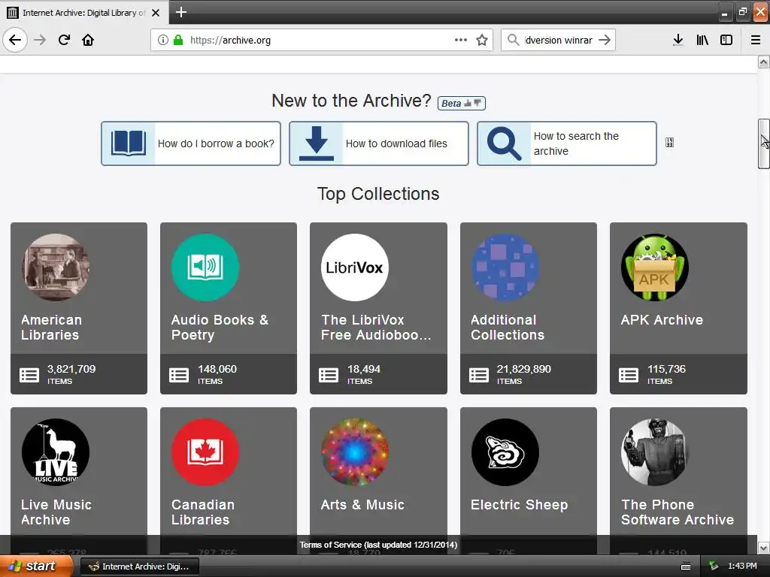This screenshot has height=577, width=770.
Task: Open the APK Archive title link
Action: 662,320
